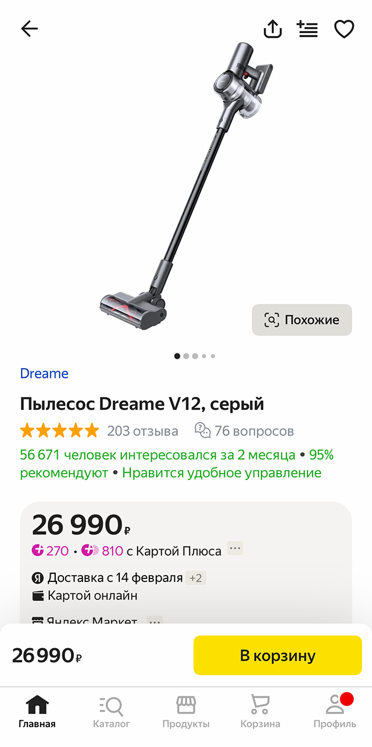The image size is (372, 747).
Task: Open the Профиль tab with notification
Action: 335,711
